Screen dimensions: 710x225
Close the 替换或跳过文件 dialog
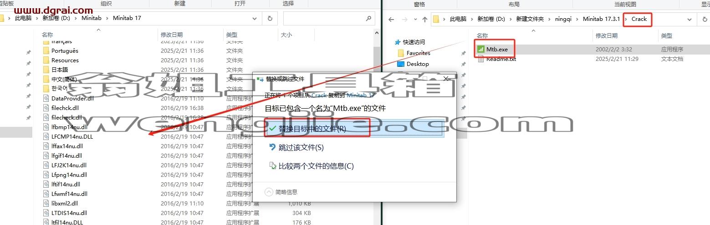coord(446,79)
